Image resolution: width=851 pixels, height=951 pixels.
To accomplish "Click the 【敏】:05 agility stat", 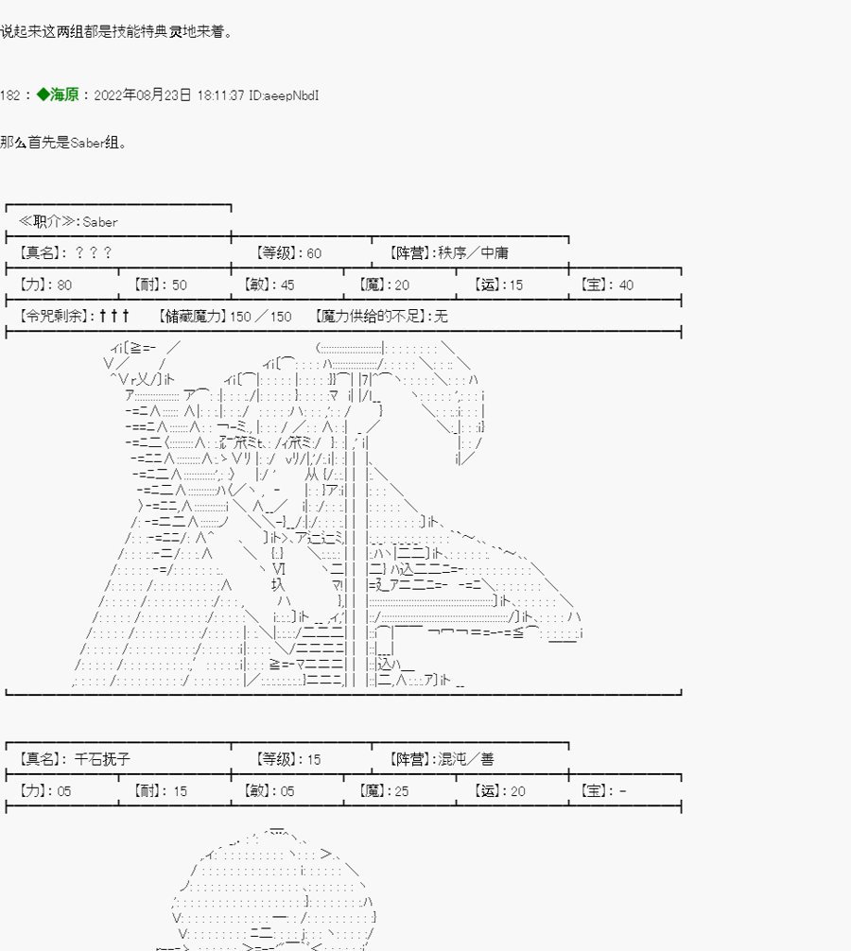I will (269, 790).
